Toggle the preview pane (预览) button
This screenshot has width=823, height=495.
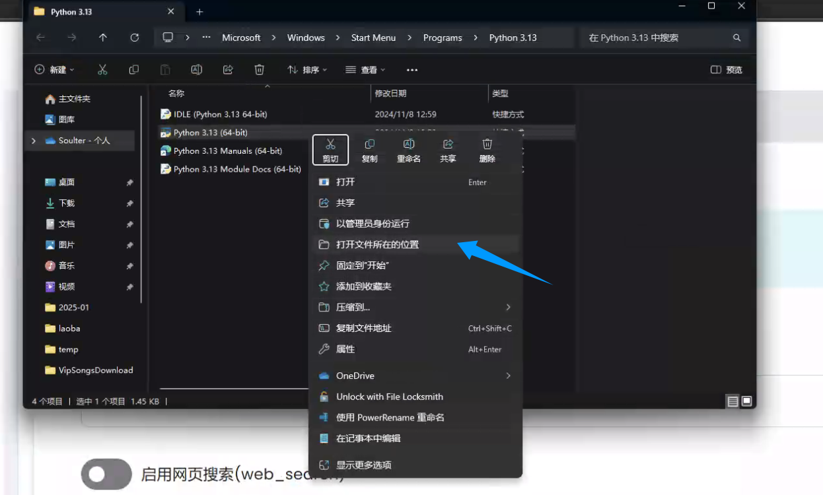pyautogui.click(x=726, y=69)
